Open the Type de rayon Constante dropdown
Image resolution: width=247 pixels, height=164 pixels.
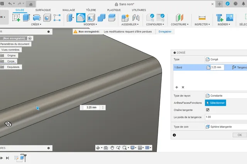click(x=226, y=96)
